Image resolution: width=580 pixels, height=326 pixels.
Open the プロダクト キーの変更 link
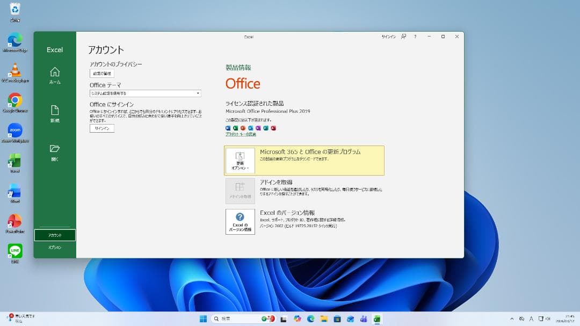pos(241,134)
